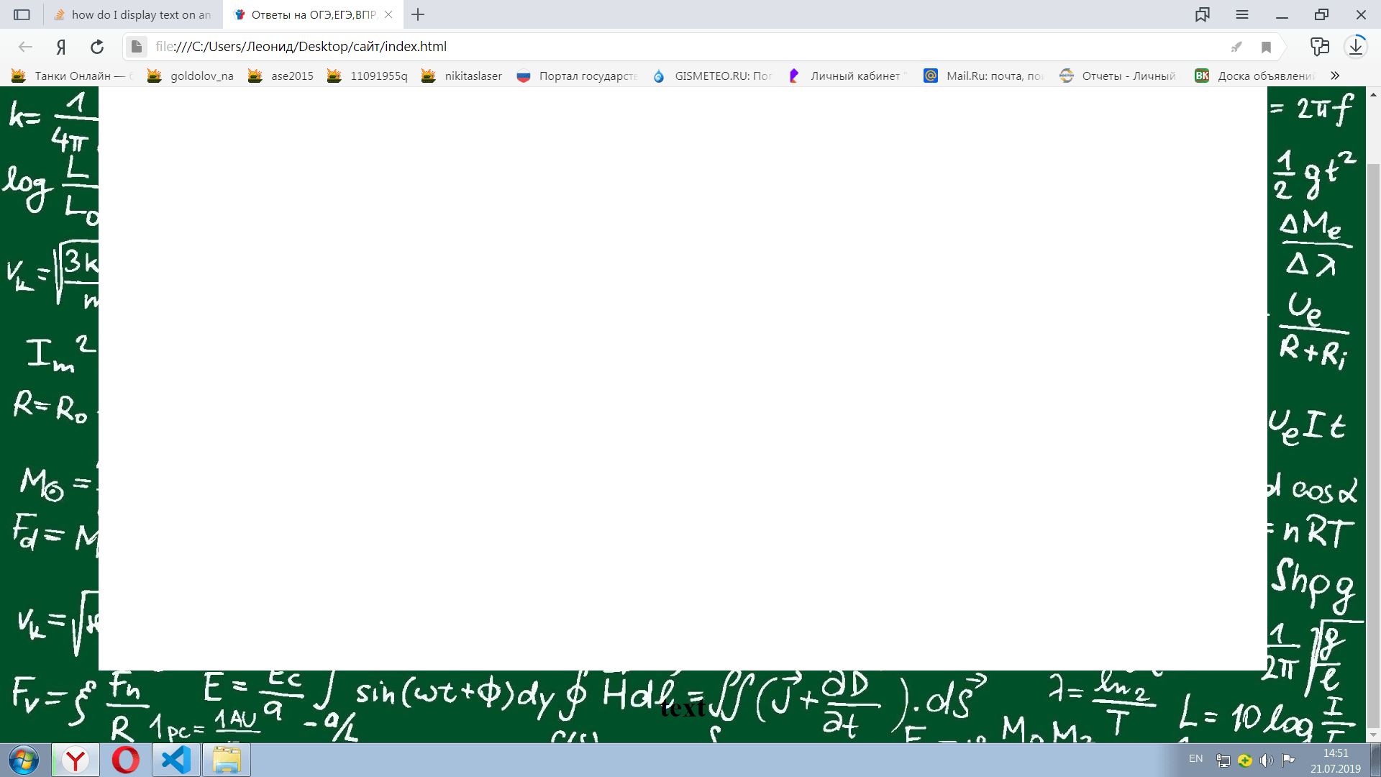
Task: Open the 'GISMETEO.RU' bookmark
Action: [x=712, y=76]
